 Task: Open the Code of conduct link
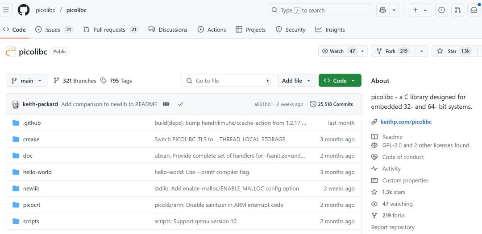pyautogui.click(x=403, y=157)
